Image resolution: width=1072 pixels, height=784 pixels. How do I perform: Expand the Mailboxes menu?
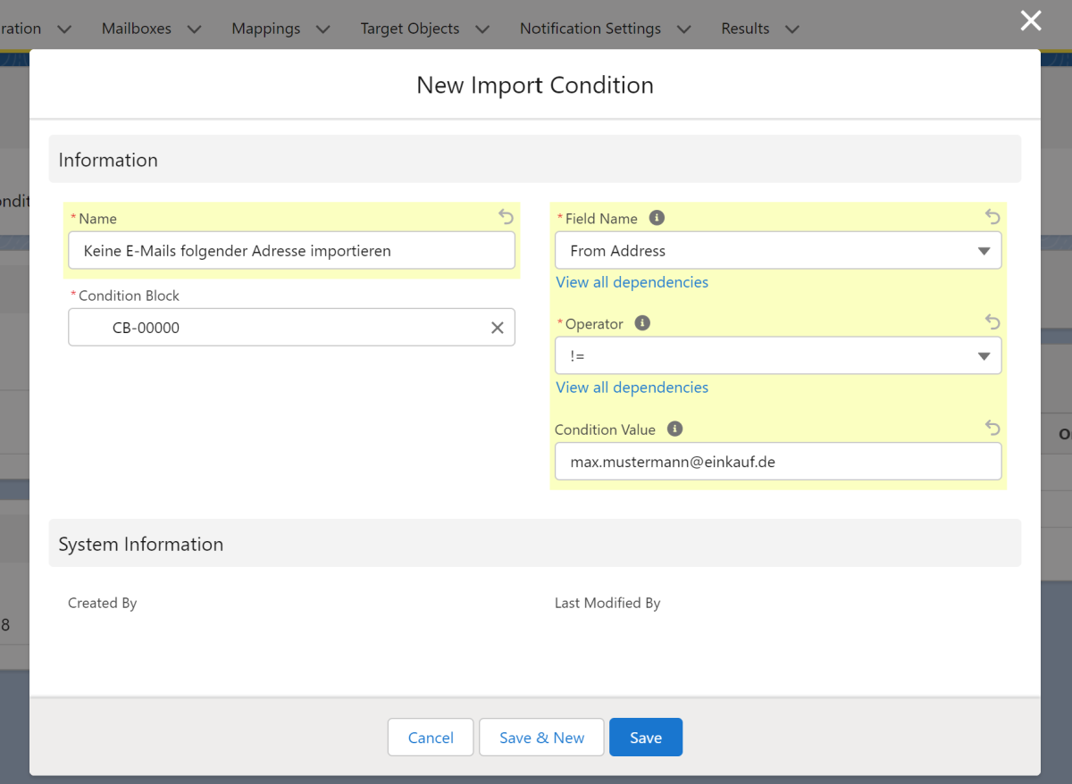click(194, 29)
